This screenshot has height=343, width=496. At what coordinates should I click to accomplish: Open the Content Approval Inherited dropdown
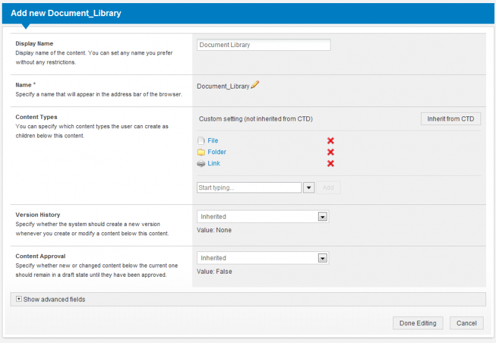click(x=263, y=258)
